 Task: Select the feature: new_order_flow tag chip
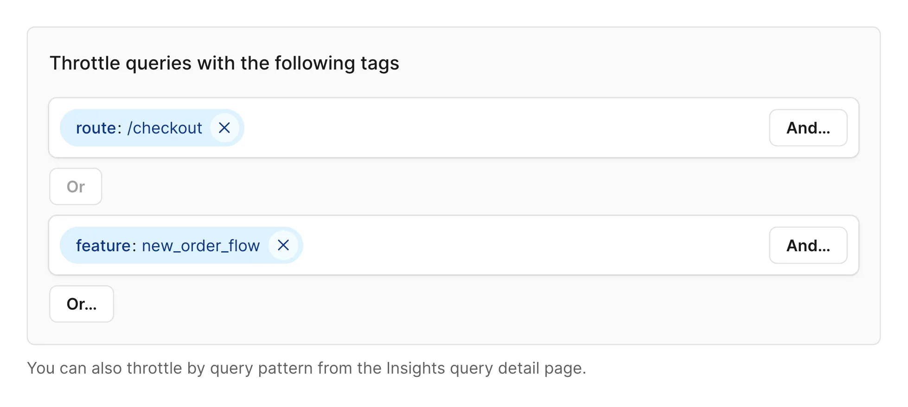167,245
